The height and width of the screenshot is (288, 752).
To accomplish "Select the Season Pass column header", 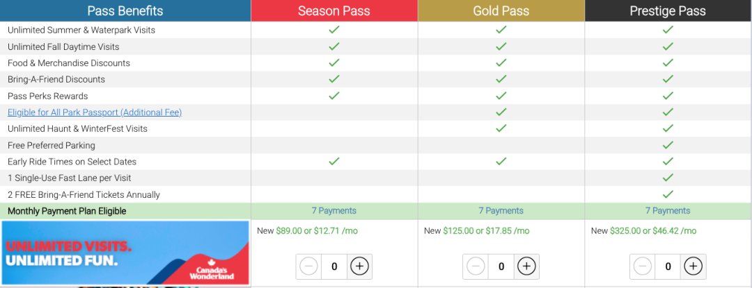I will (x=334, y=10).
